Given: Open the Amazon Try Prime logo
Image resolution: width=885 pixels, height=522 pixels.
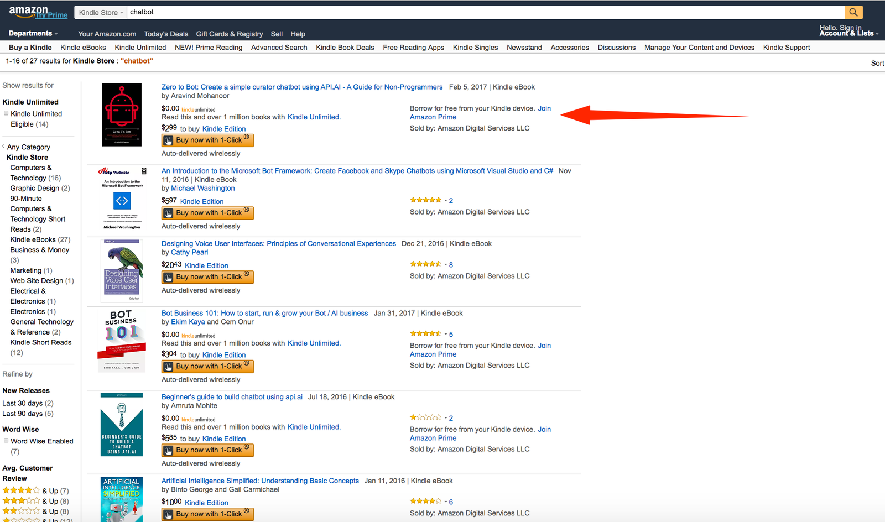Looking at the screenshot, I should pyautogui.click(x=38, y=12).
